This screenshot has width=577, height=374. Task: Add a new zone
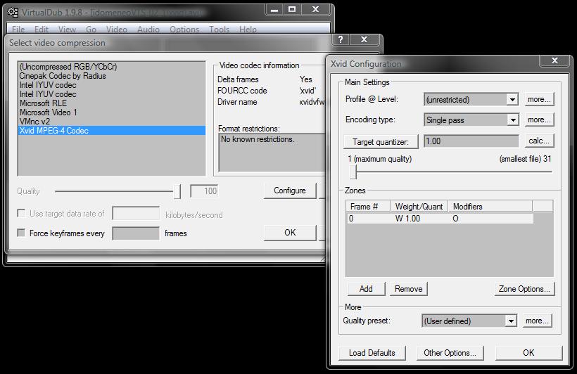(x=366, y=289)
